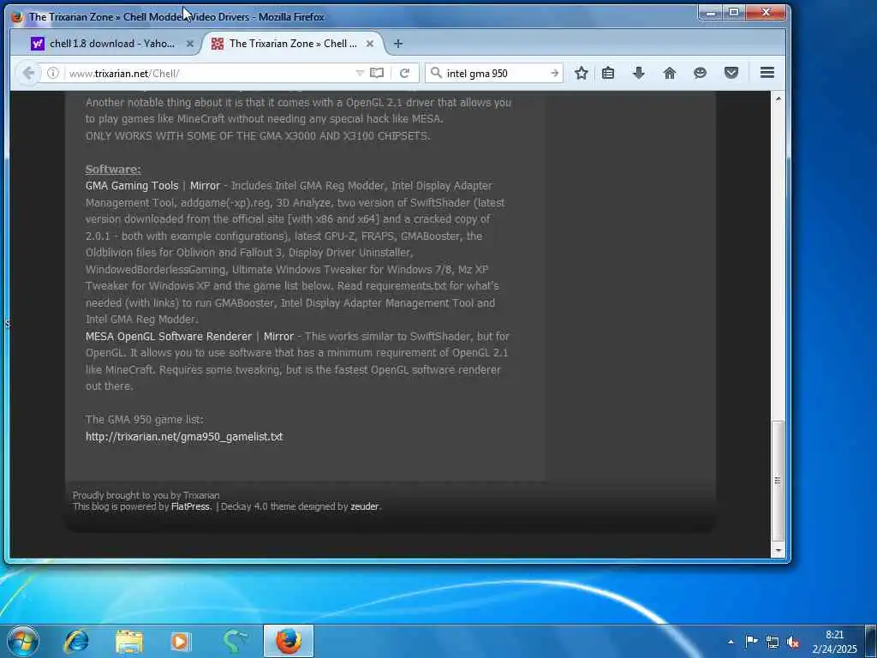Bookmark this page with the star
Image resolution: width=877 pixels, height=658 pixels.
[x=582, y=73]
